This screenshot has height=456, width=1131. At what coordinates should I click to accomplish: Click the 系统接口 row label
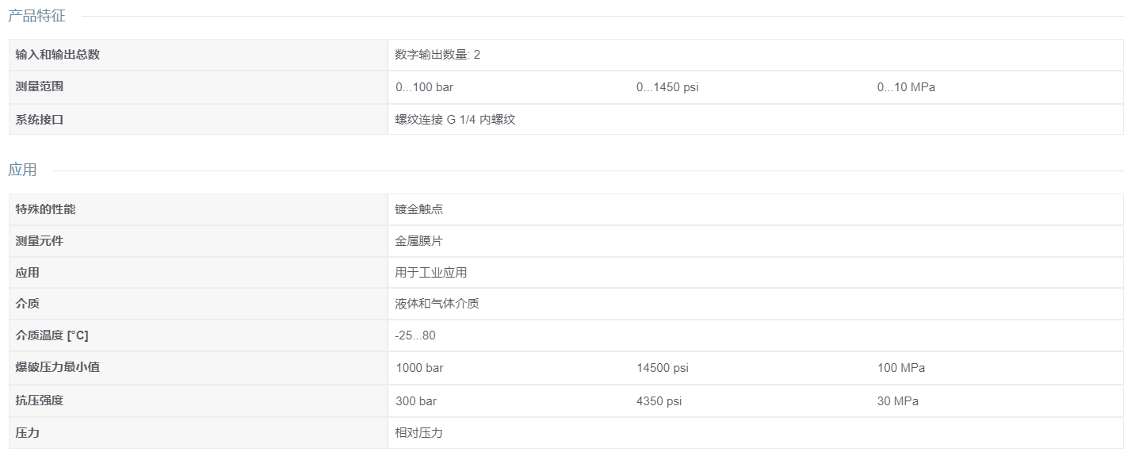(40, 119)
